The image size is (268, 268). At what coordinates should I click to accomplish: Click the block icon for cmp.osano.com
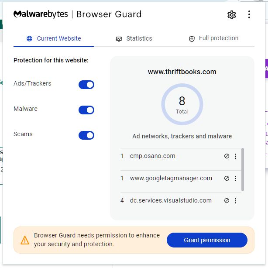pos(227,156)
